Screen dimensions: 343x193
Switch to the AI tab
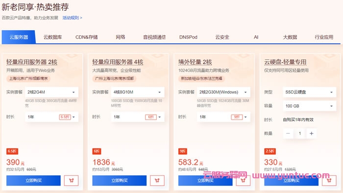256,37
